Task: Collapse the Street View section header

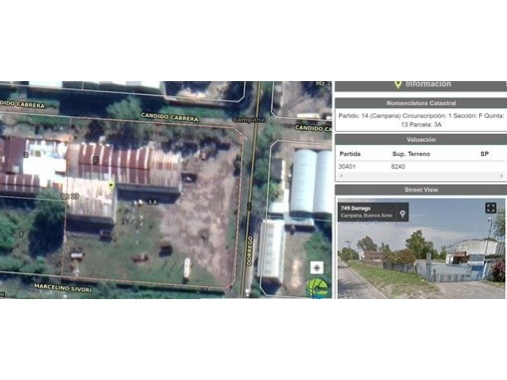Action: point(421,190)
